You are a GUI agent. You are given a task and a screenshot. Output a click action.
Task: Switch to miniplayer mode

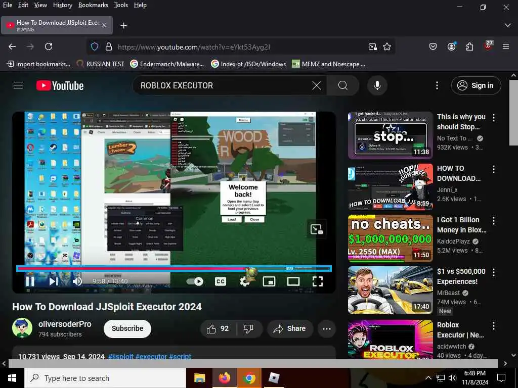tap(269, 281)
